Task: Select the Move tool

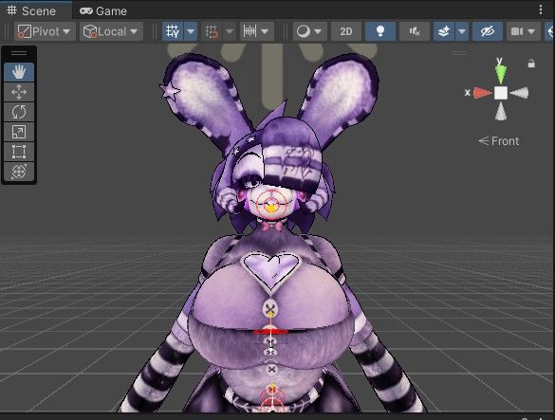Action: pyautogui.click(x=19, y=92)
